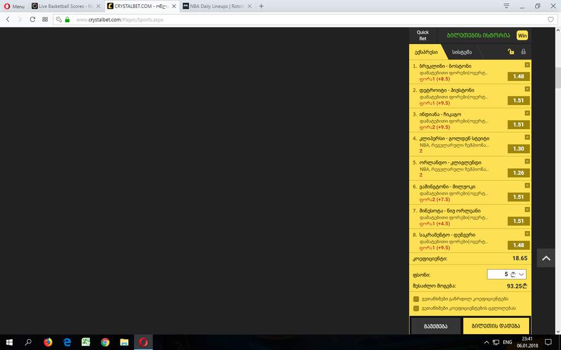
Task: Reload the current page
Action: click(32, 20)
